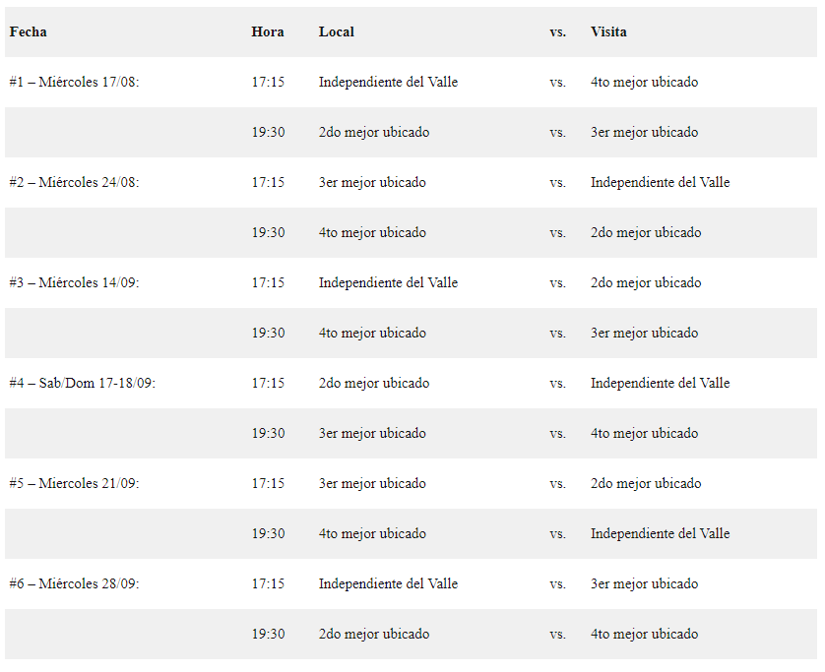Click the 17:15 time in the #6 row

[268, 583]
